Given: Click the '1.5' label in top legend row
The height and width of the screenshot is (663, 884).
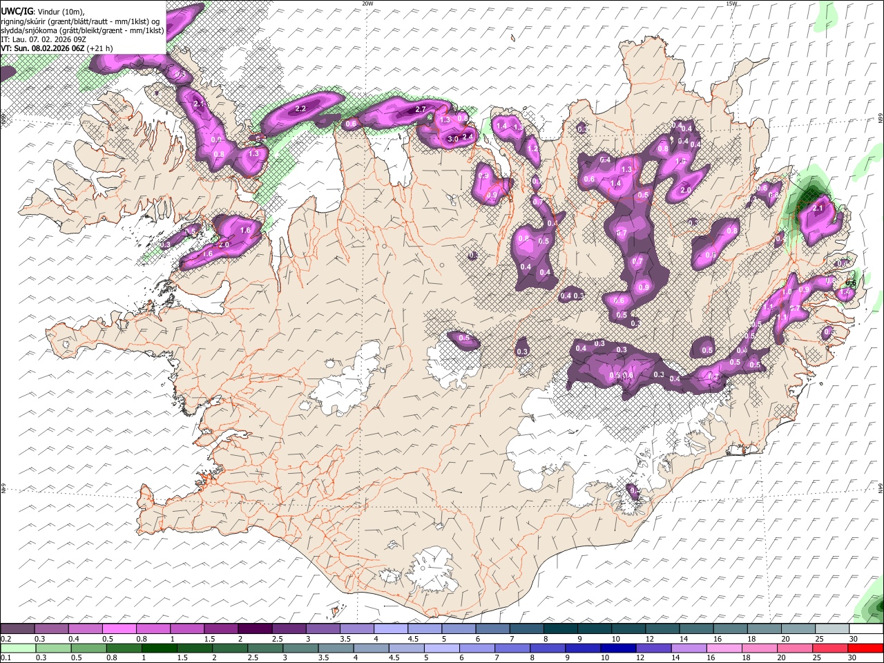Looking at the screenshot, I should point(209,639).
